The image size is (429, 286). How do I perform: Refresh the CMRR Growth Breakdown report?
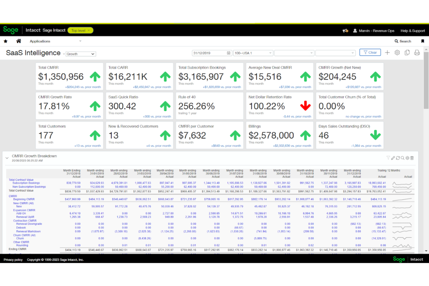coord(398,158)
